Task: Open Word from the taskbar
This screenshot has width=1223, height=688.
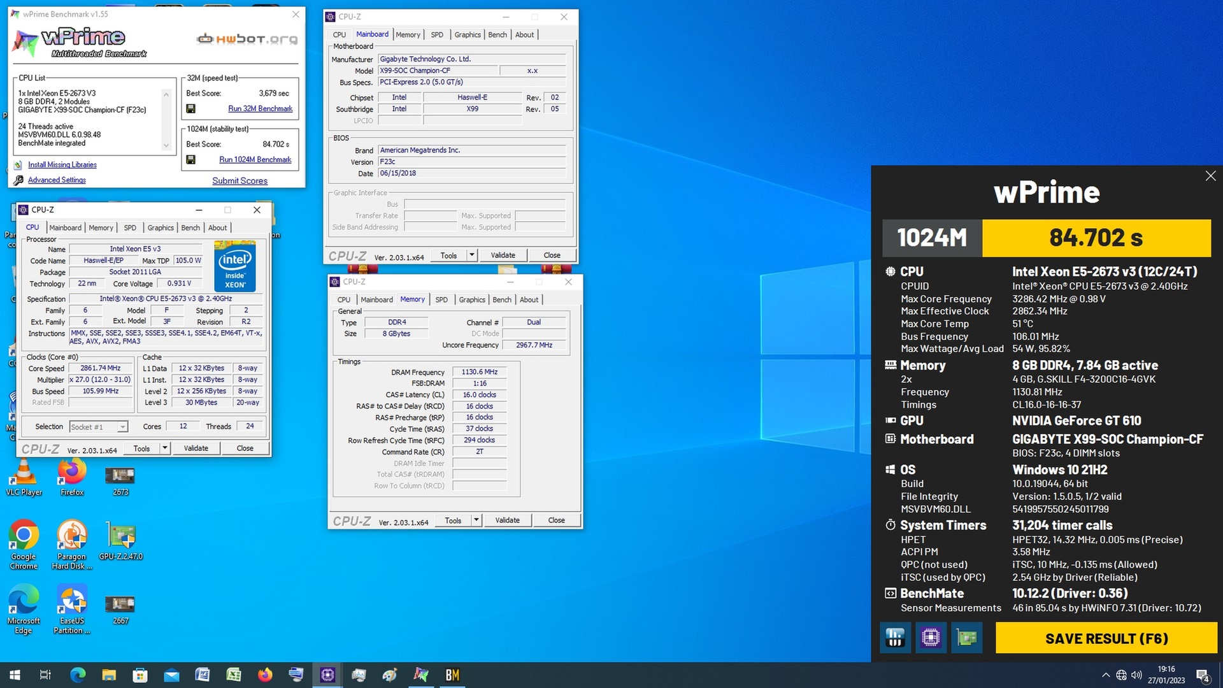Action: (203, 675)
